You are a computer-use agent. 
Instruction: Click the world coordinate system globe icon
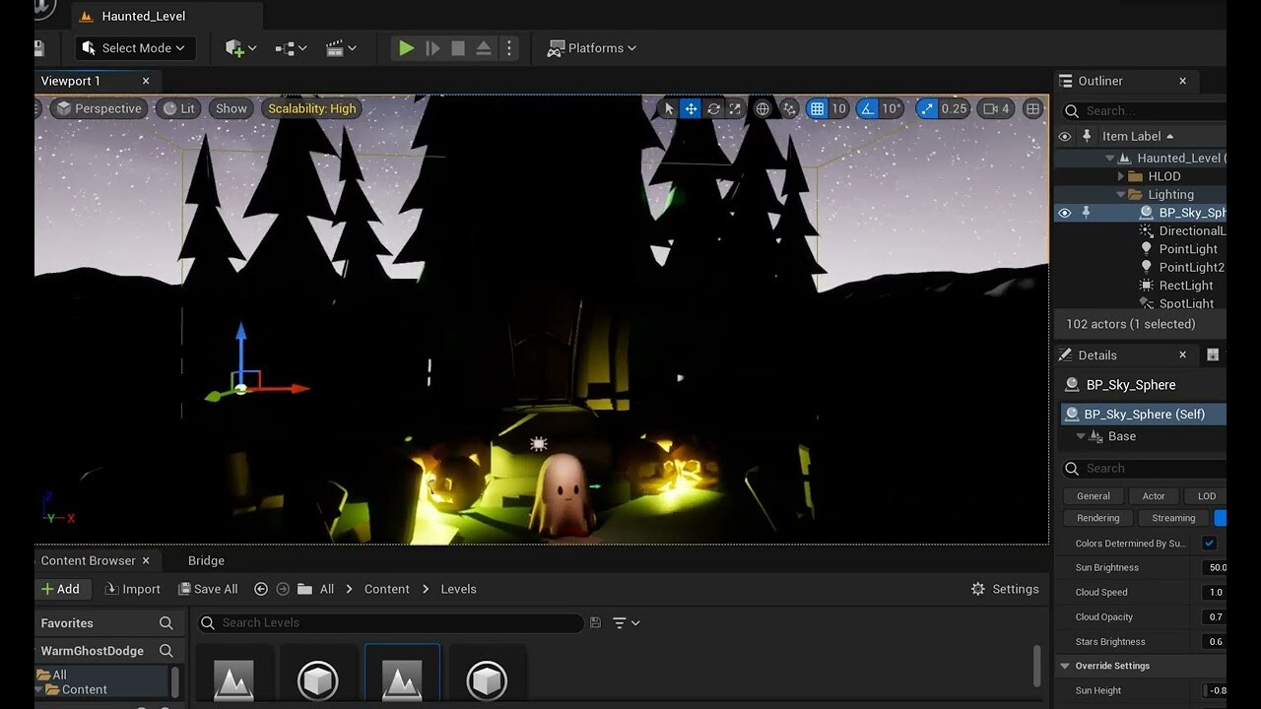point(763,108)
